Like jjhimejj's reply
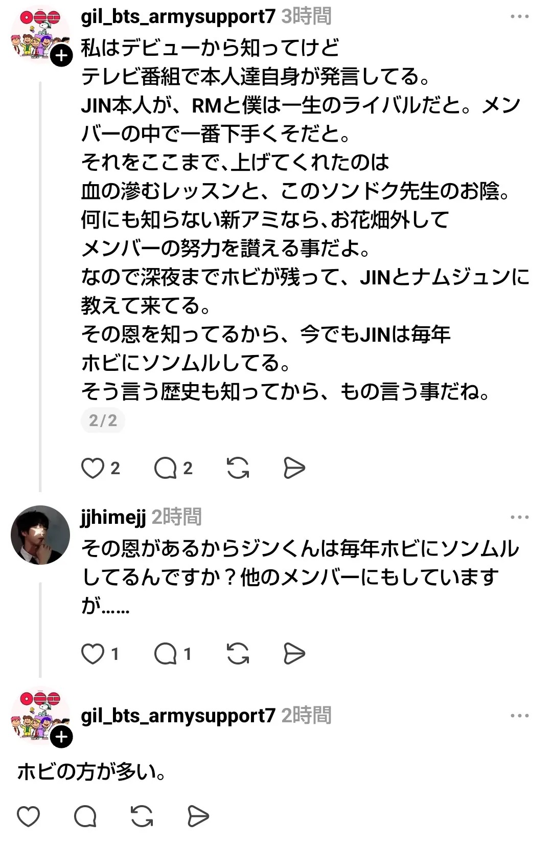This screenshot has width=552, height=843. coord(93,654)
